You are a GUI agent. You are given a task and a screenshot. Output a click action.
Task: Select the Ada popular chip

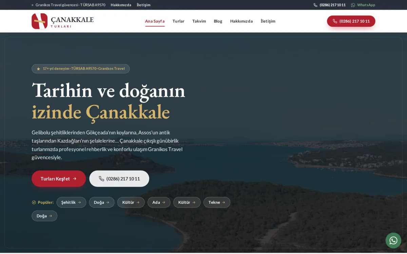[159, 202]
